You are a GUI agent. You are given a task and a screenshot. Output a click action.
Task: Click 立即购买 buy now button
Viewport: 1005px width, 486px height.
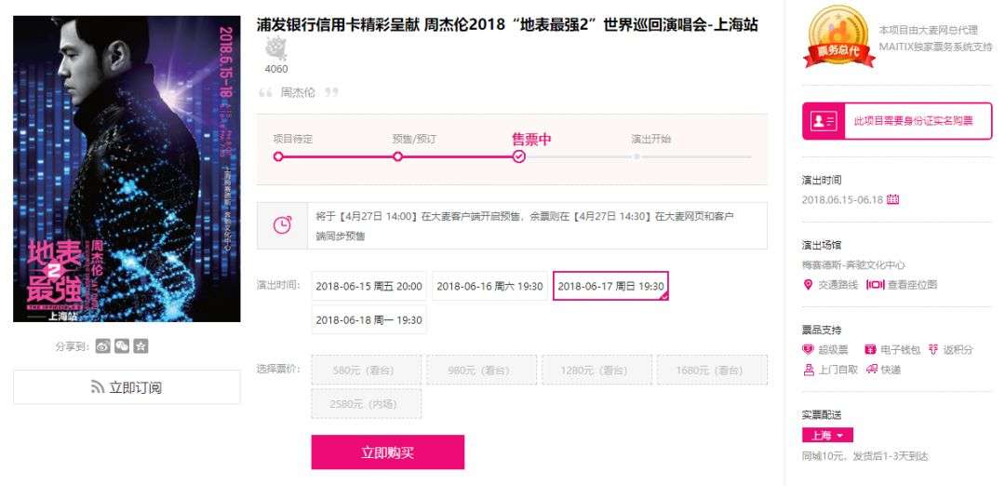(388, 452)
